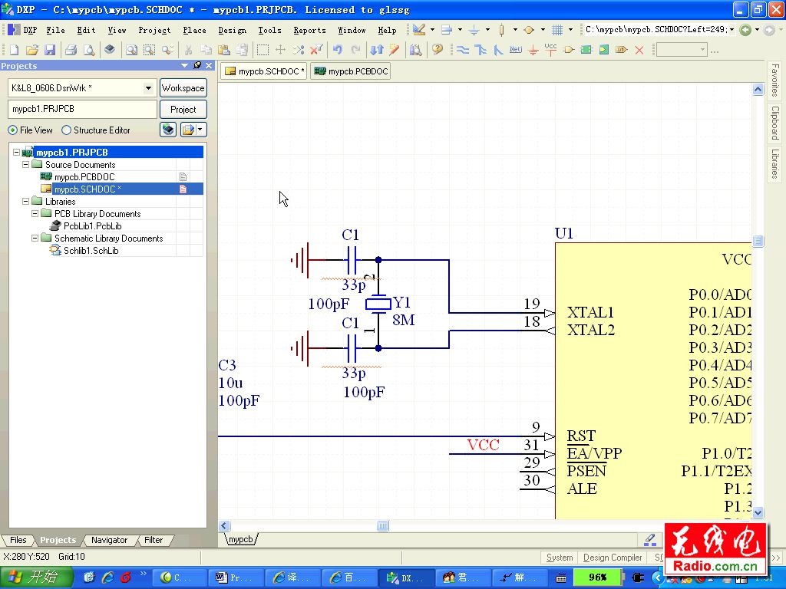Collapse the Source Documents folder
Image resolution: width=786 pixels, height=589 pixels.
point(25,164)
